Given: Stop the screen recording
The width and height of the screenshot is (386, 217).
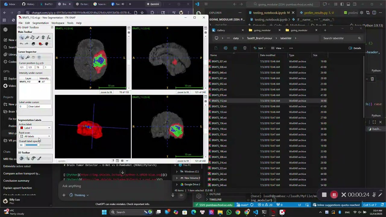Looking at the screenshot, I should 324,195.
